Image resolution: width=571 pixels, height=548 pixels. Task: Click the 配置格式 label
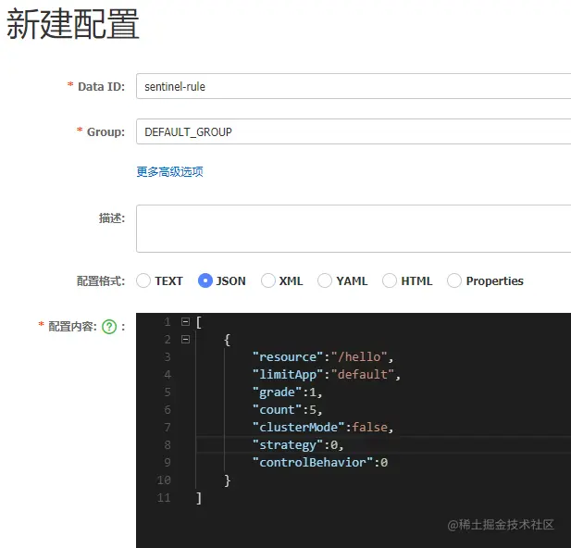point(101,280)
